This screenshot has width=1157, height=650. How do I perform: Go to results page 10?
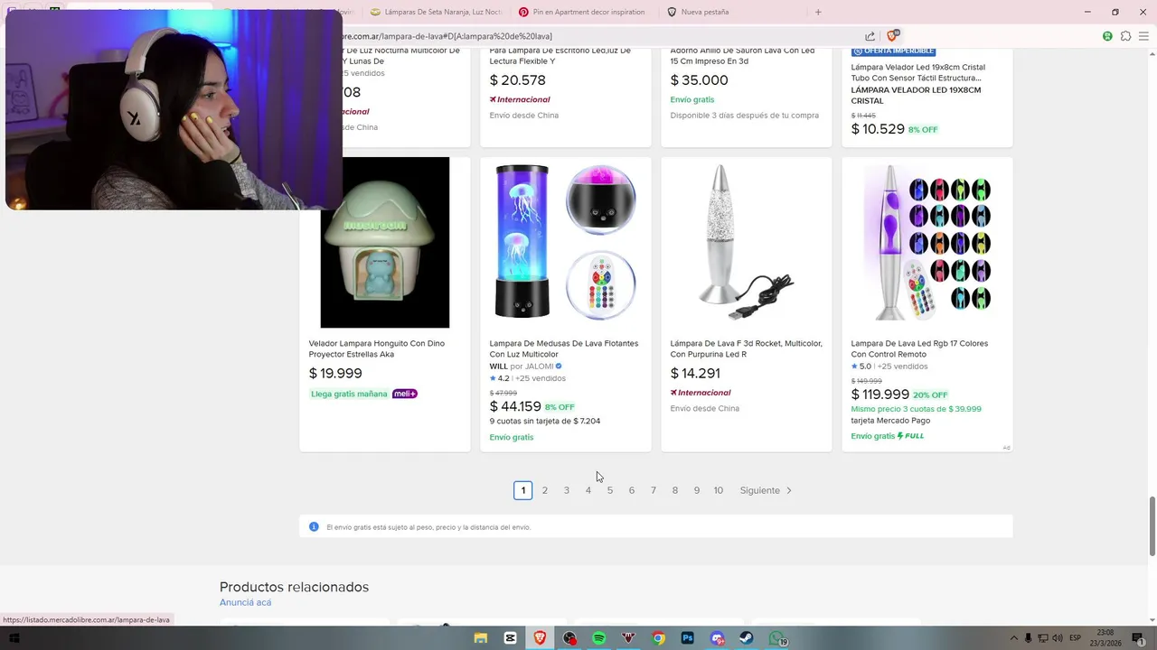719,490
